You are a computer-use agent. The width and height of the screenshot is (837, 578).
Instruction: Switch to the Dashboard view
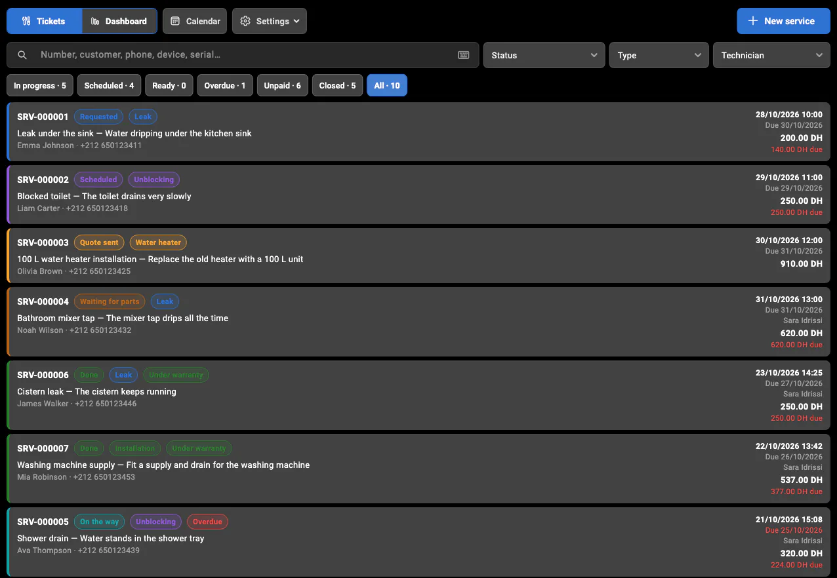119,21
